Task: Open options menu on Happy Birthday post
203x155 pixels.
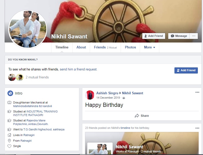Action: tap(197, 92)
